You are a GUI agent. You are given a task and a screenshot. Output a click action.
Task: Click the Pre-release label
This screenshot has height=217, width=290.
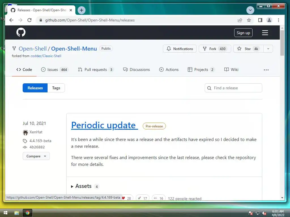pos(154,126)
